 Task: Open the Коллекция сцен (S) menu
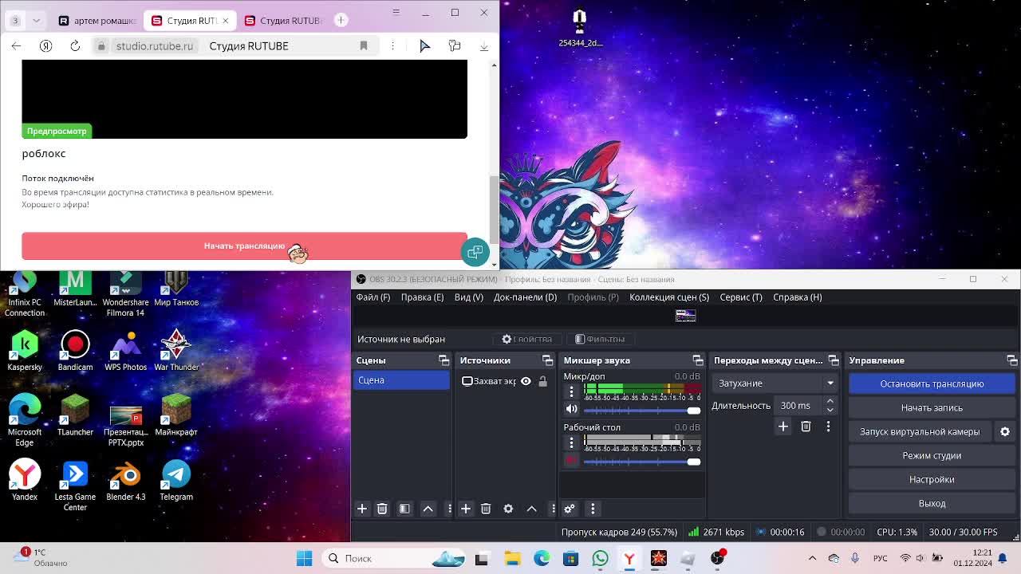[x=669, y=297]
